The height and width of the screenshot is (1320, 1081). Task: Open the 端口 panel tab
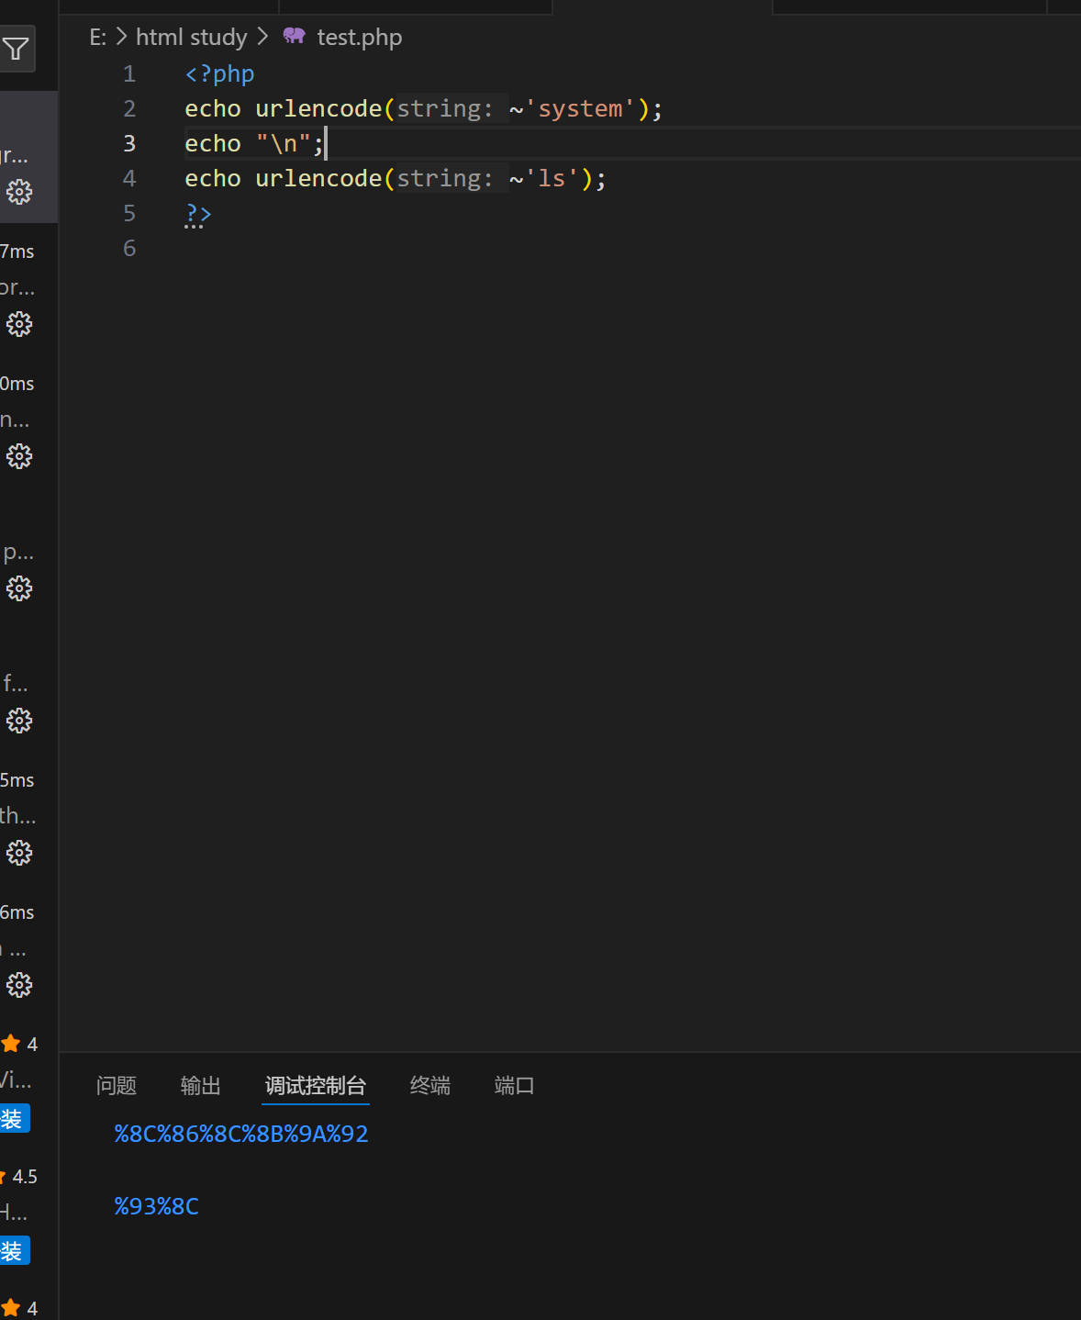[515, 1086]
